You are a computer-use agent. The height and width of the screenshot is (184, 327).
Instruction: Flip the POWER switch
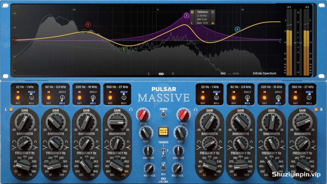tap(163, 114)
